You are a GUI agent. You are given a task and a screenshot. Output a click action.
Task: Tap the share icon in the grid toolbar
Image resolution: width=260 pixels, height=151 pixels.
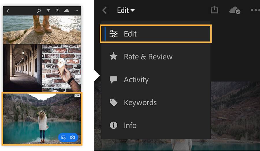click(57, 11)
